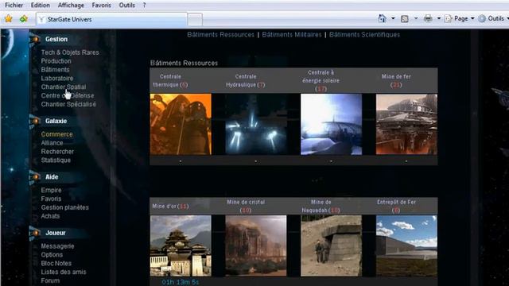Open the Chantier Spatial link
The image size is (509, 286).
64,87
